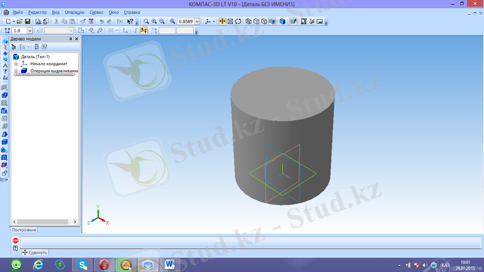484x272 pixels.
Task: Click the Open document folder icon
Action: click(x=19, y=21)
